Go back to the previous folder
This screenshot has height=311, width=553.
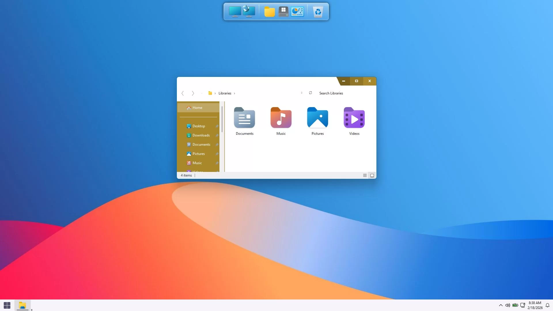click(x=183, y=93)
